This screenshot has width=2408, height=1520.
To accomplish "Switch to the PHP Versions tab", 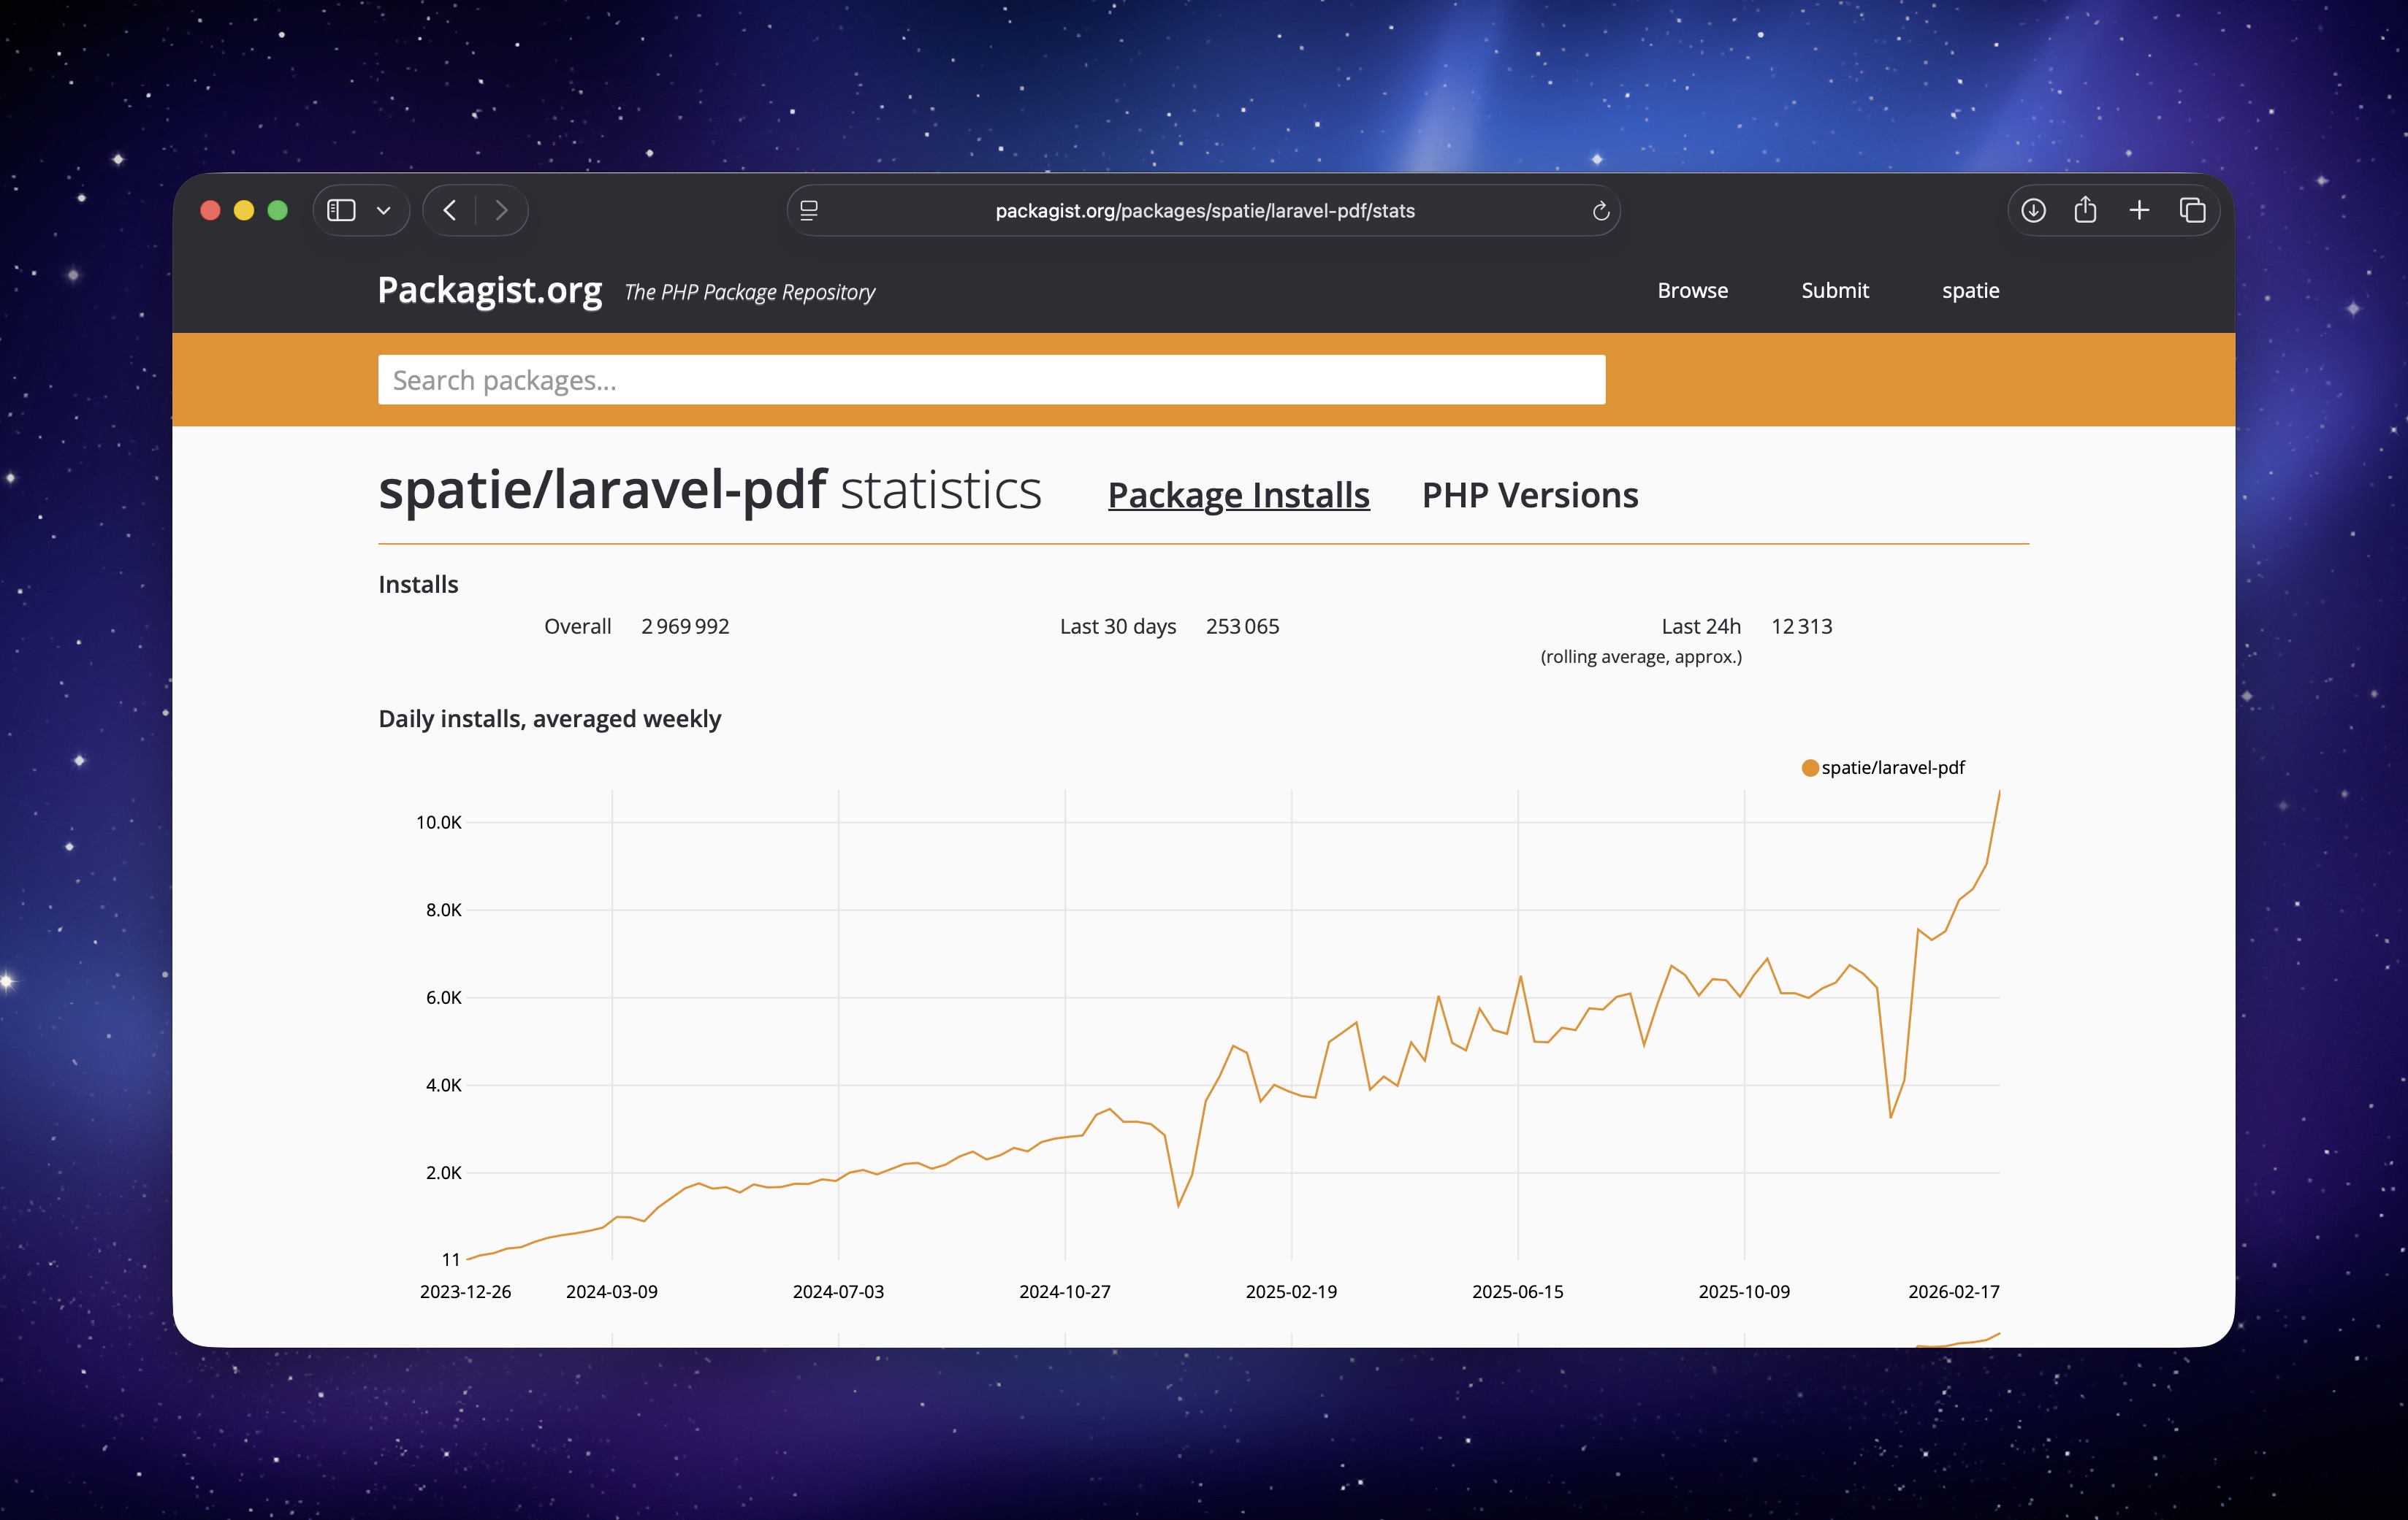I will [1529, 495].
